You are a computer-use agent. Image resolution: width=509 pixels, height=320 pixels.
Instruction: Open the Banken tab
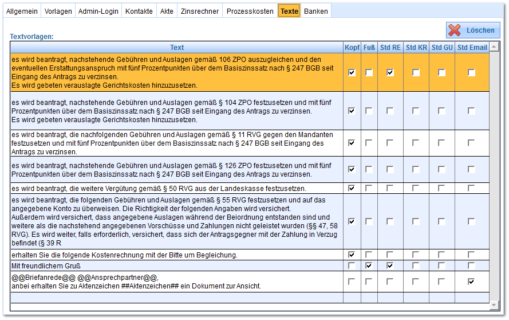coord(316,11)
